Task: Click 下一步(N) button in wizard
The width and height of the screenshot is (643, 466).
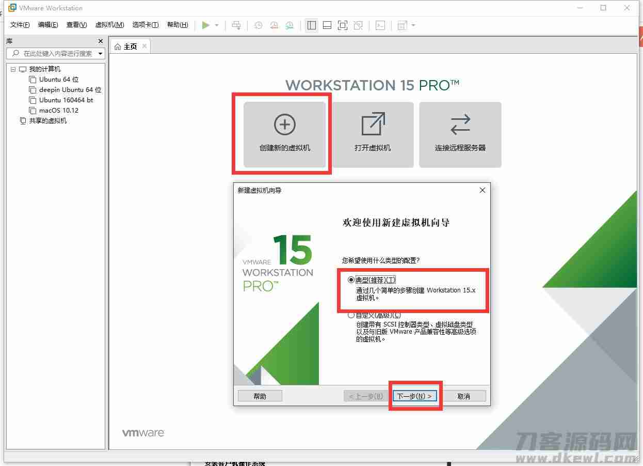Action: pyautogui.click(x=414, y=396)
